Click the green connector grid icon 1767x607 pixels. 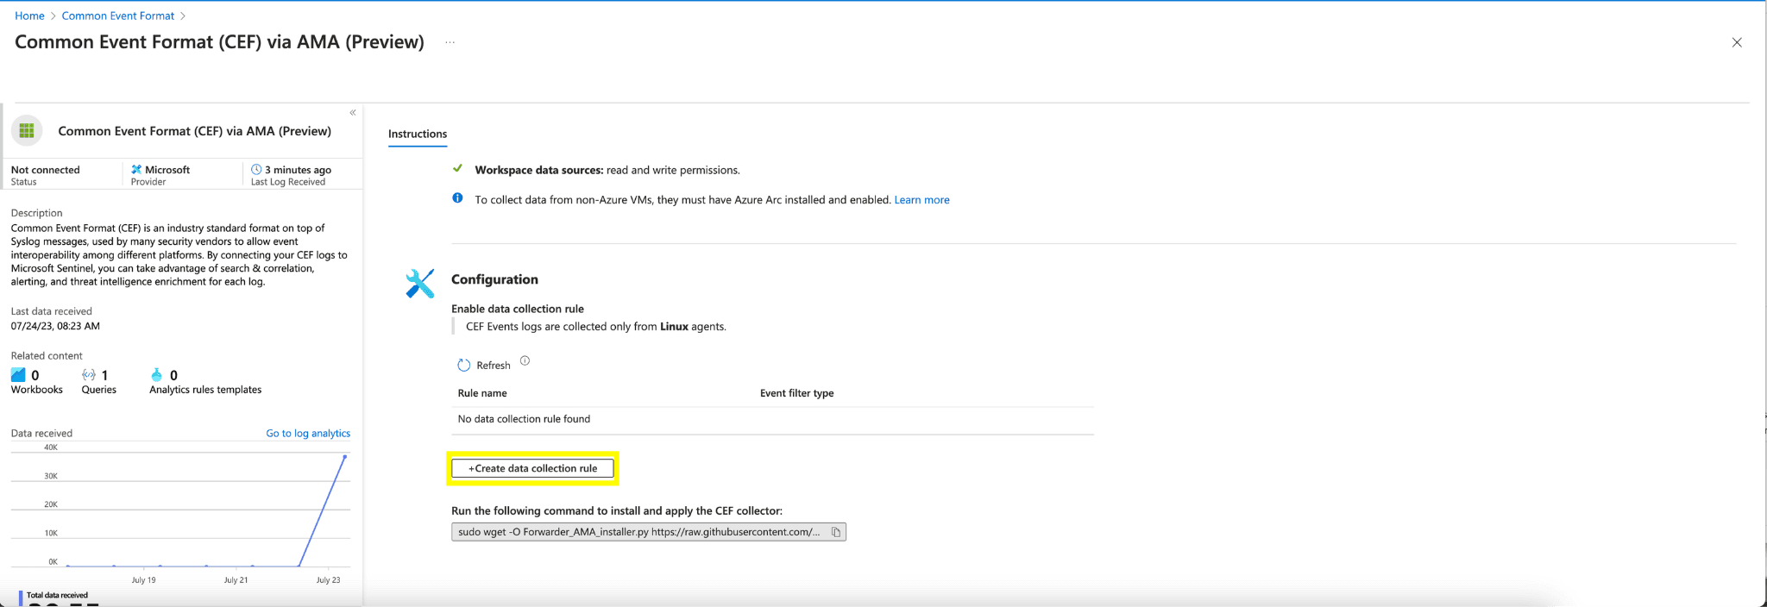[27, 131]
